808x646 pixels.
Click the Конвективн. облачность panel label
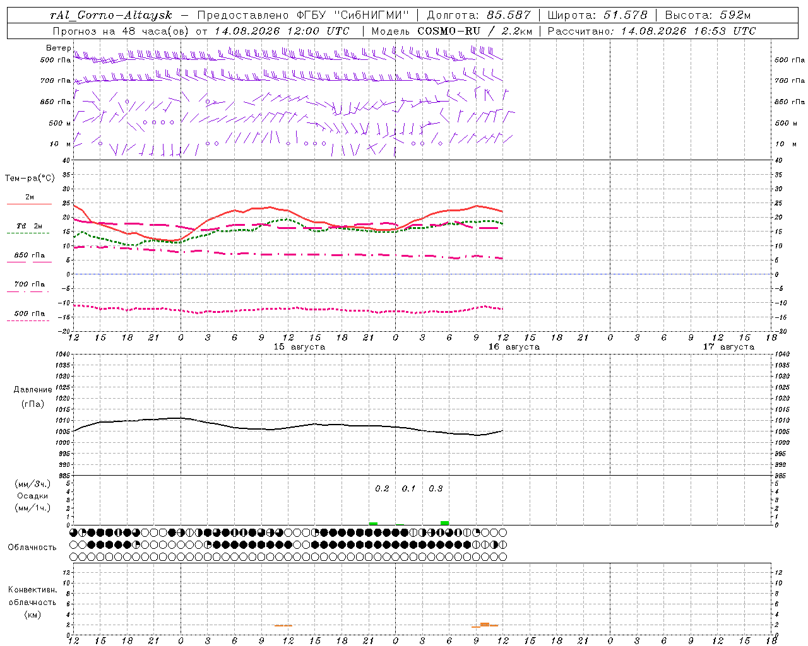click(x=32, y=602)
